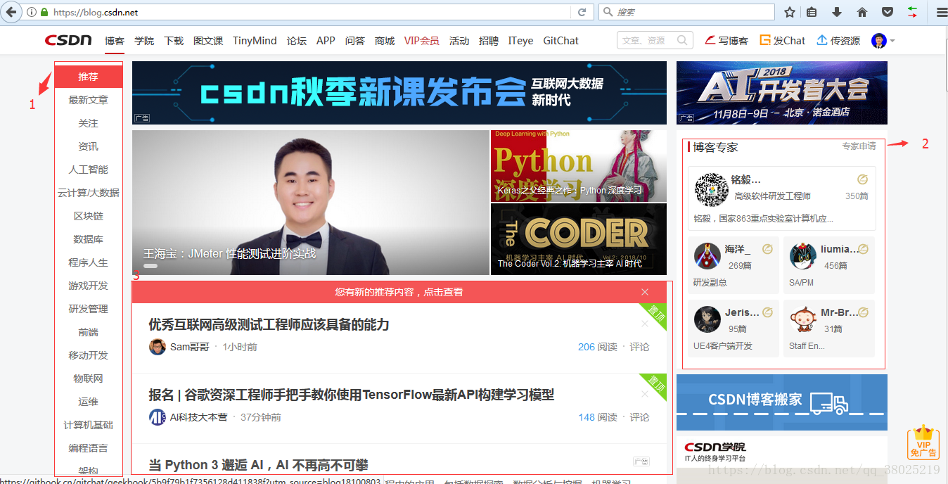
Task: Click 专家申请 link
Action: coord(859,146)
